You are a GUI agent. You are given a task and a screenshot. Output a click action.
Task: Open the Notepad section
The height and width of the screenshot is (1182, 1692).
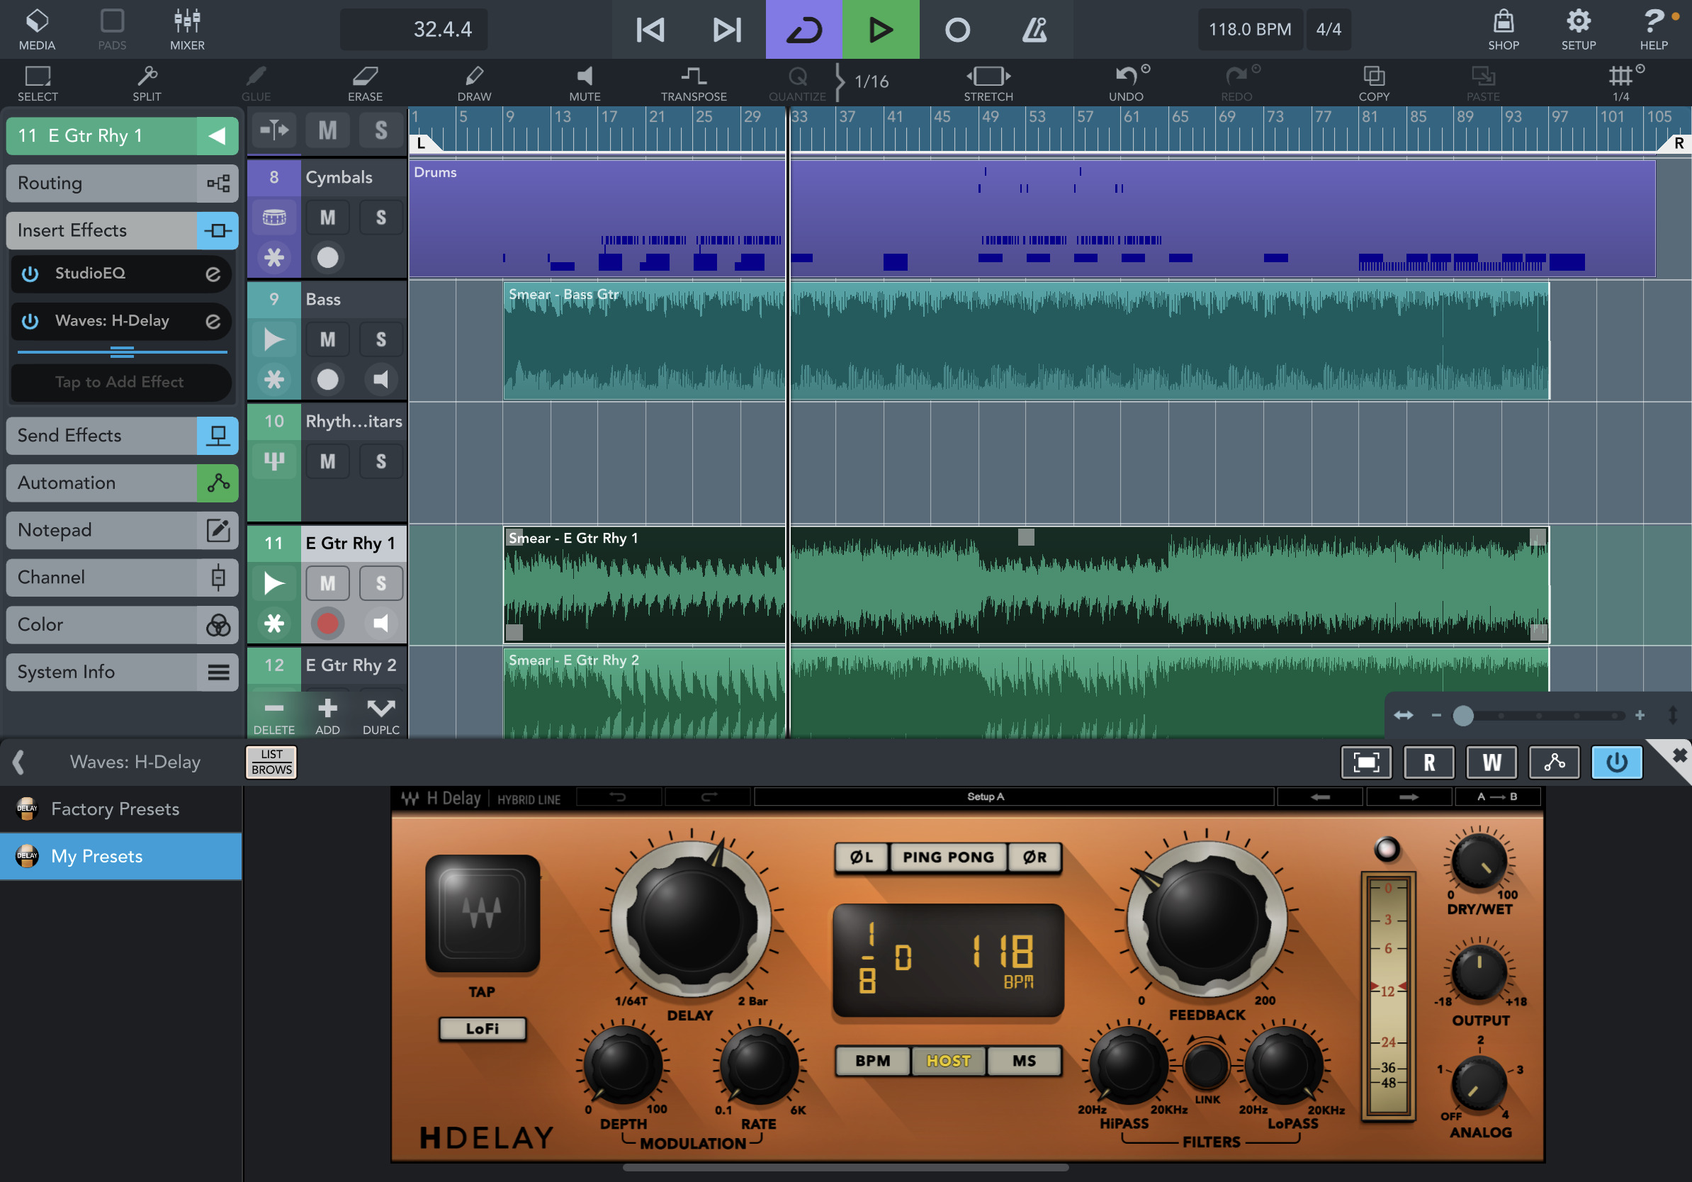123,530
